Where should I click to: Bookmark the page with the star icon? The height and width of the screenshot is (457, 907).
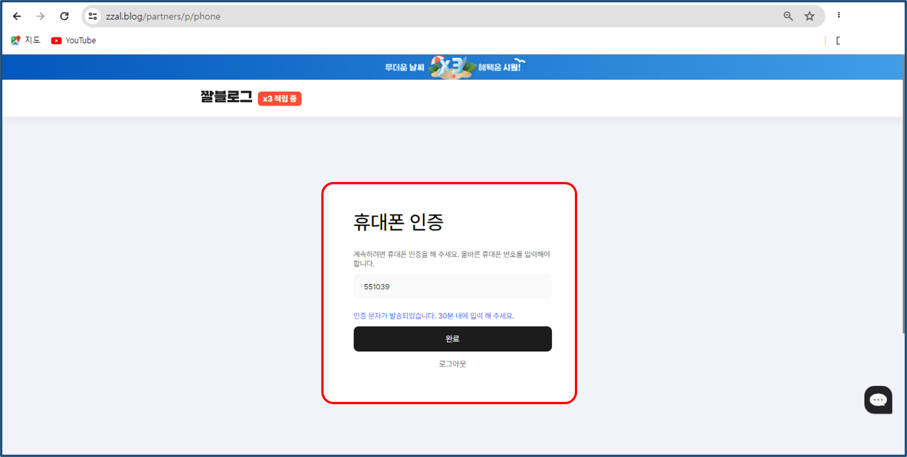(x=810, y=16)
